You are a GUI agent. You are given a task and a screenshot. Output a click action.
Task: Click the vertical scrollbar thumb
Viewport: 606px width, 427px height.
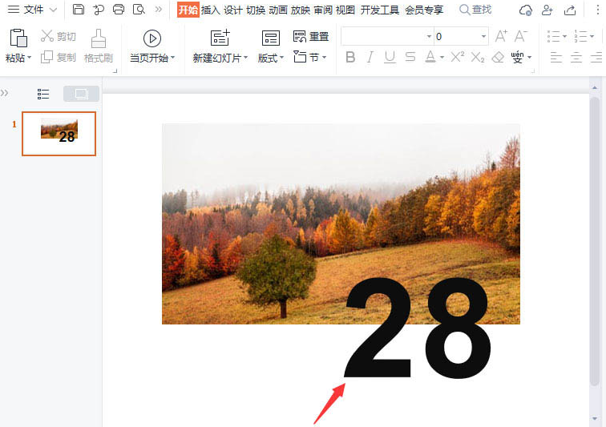(595, 241)
